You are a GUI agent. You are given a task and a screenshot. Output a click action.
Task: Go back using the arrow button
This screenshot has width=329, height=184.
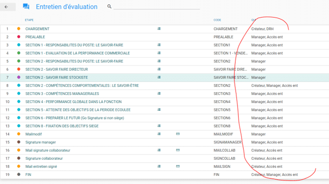(x=7, y=7)
